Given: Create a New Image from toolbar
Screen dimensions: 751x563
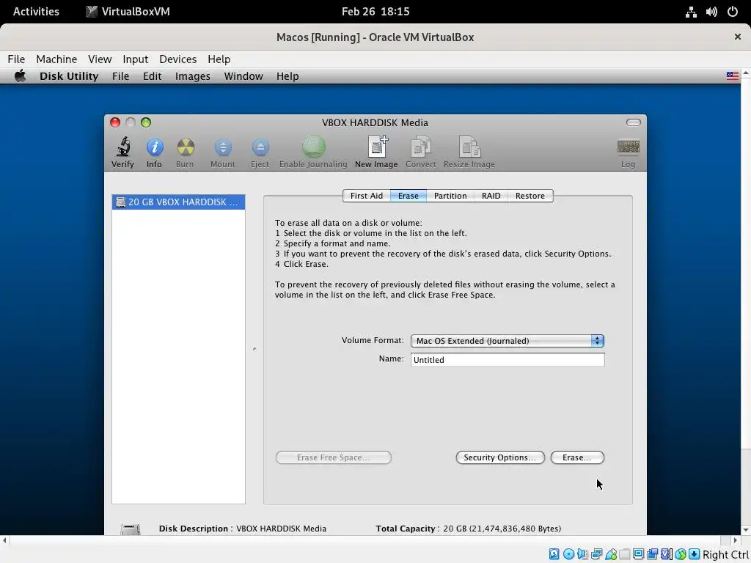Looking at the screenshot, I should click(377, 147).
